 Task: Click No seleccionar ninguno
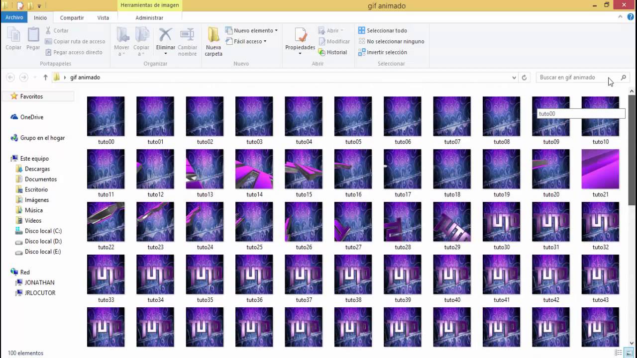(x=391, y=41)
